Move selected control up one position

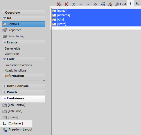click(x=81, y=4)
